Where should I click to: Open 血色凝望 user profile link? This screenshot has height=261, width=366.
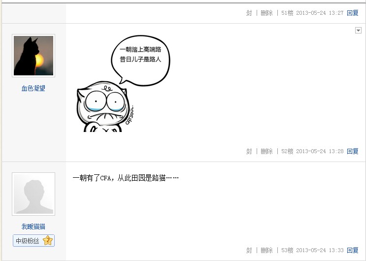click(x=33, y=88)
